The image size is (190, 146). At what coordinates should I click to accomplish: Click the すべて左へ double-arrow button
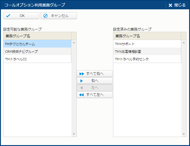tap(94, 95)
